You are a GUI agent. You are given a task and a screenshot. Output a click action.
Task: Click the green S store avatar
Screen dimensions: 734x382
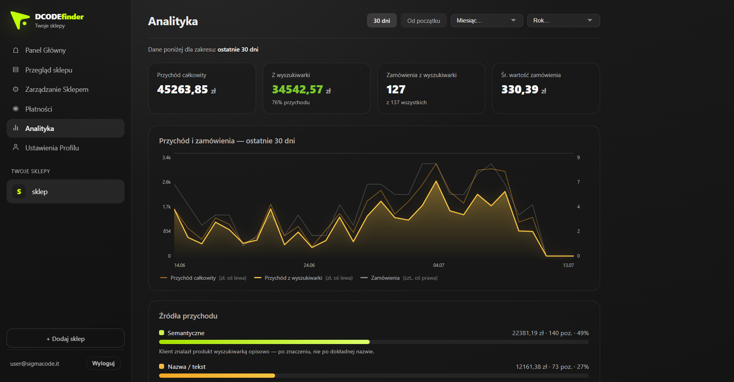19,191
